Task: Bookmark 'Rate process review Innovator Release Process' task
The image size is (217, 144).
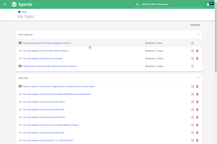Action: pos(192,66)
